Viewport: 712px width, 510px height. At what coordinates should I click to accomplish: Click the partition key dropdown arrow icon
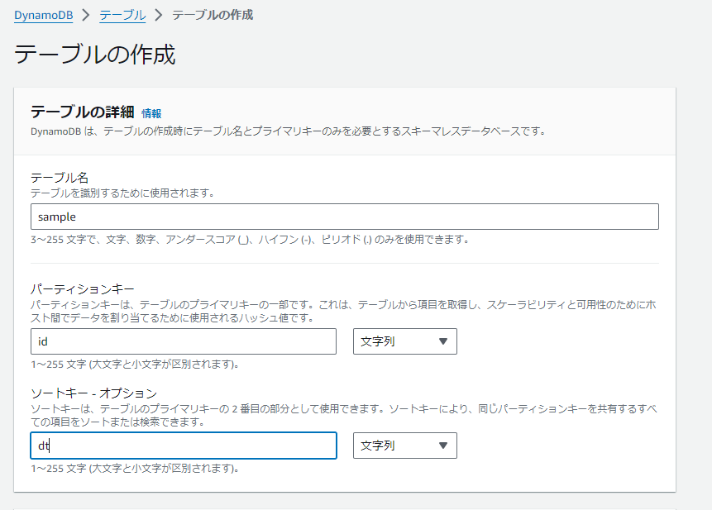[443, 341]
